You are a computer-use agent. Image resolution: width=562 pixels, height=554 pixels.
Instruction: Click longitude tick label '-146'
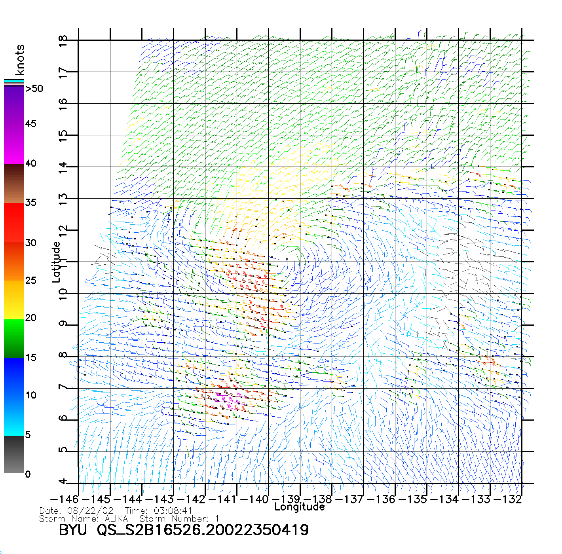65,499
